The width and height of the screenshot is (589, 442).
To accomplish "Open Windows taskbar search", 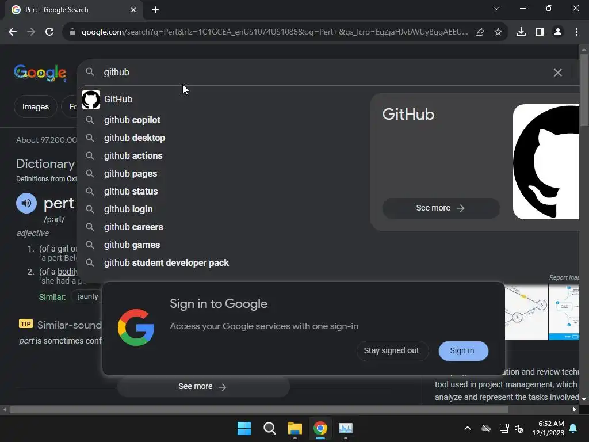I will click(x=269, y=428).
